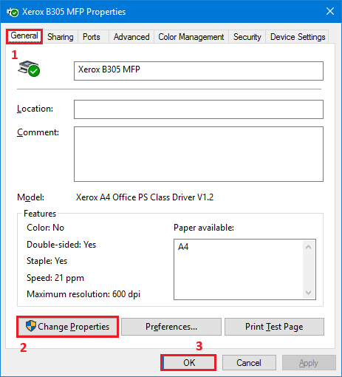Click the printer status icon beside the name field
This screenshot has width=342, height=377.
pos(29,69)
